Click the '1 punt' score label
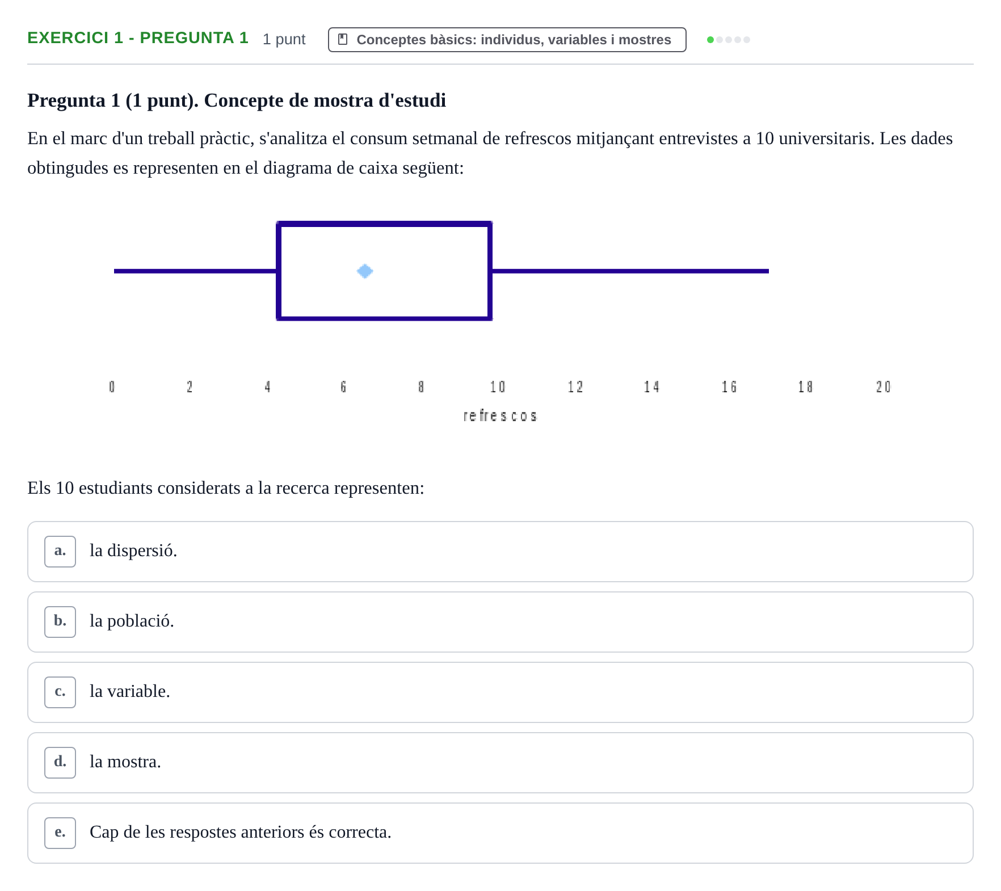The height and width of the screenshot is (891, 1001). (x=284, y=39)
